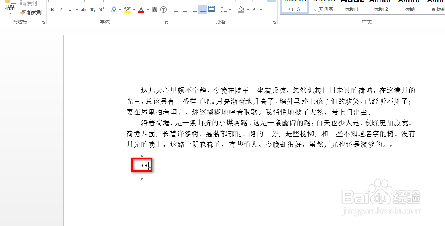
Task: Center the paragraph text
Action: [x=185, y=10]
